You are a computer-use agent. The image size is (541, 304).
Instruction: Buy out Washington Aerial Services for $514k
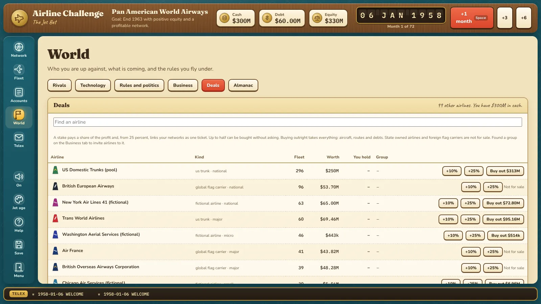point(505,235)
